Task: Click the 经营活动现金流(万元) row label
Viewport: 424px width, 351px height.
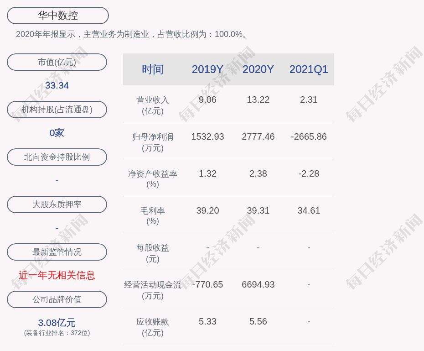Action: coord(153,290)
